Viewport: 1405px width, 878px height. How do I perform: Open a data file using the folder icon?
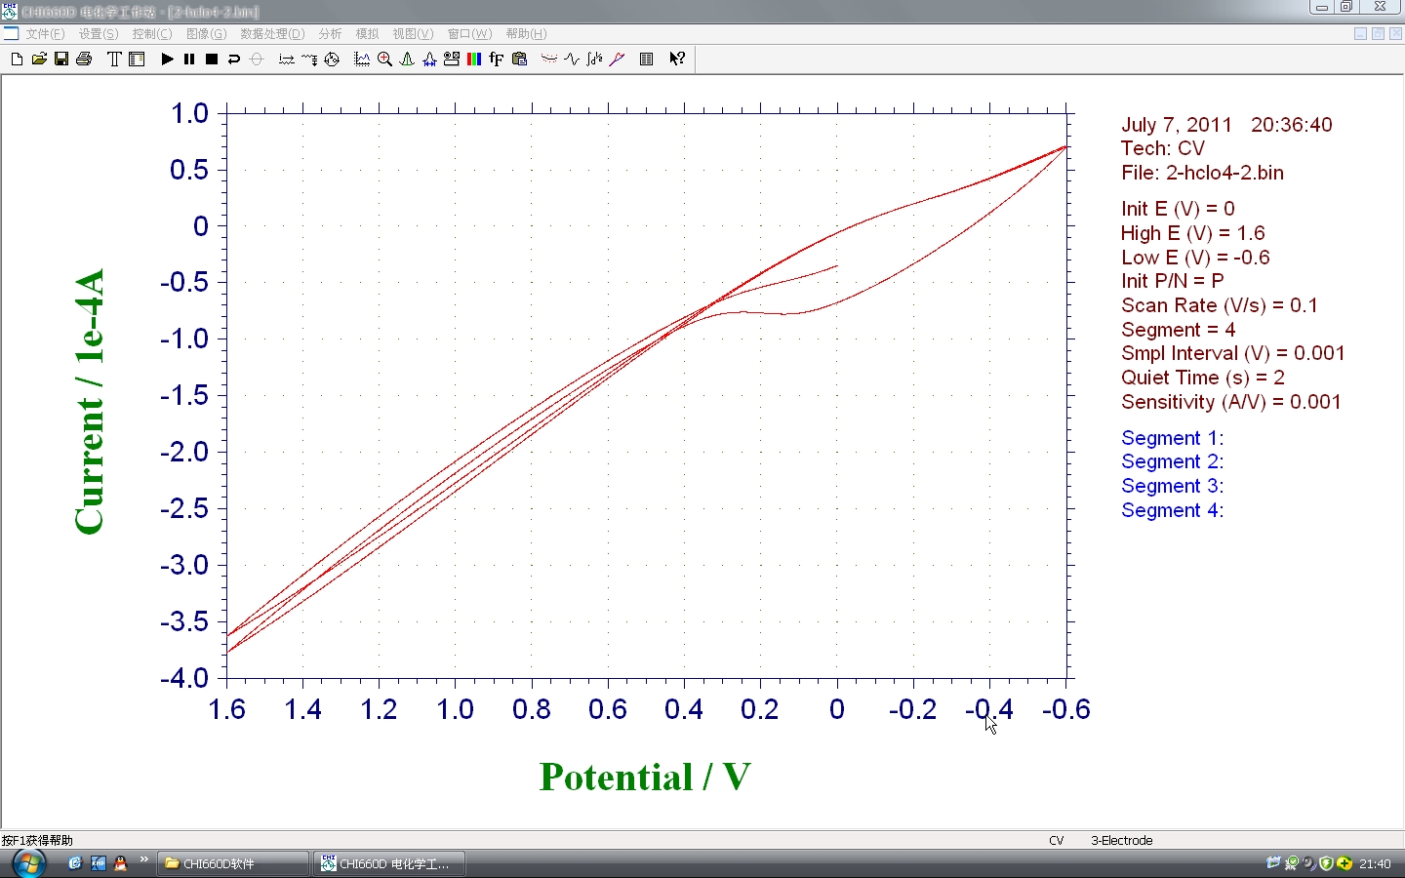coord(39,60)
